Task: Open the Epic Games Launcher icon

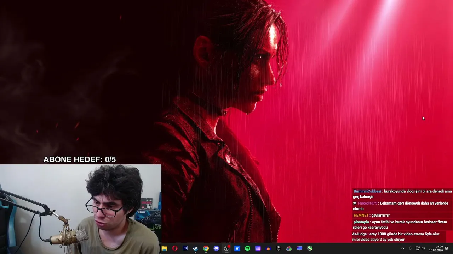Action: pos(279,248)
